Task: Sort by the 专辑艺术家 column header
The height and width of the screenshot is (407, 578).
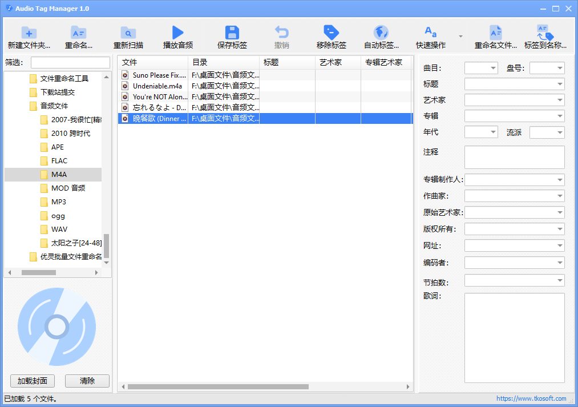Action: pos(386,62)
